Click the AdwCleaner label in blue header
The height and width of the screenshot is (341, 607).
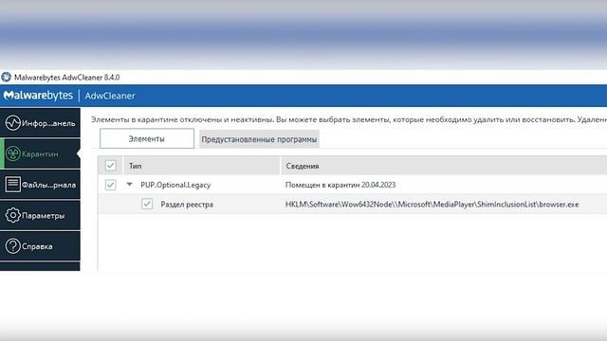click(x=110, y=96)
